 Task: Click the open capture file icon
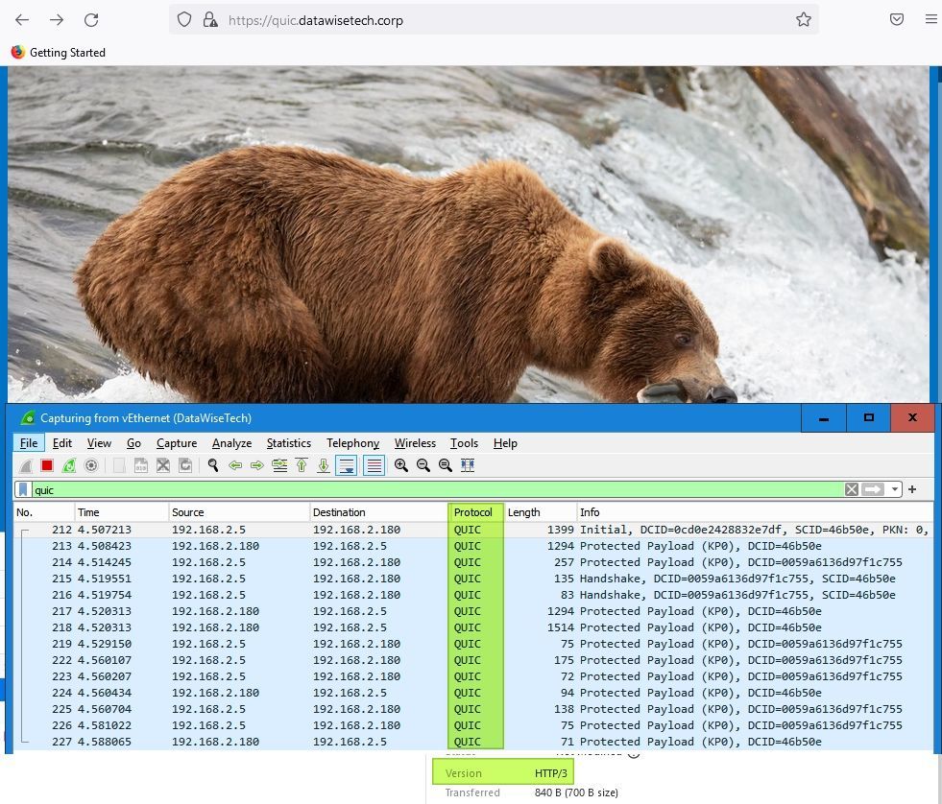[x=119, y=465]
